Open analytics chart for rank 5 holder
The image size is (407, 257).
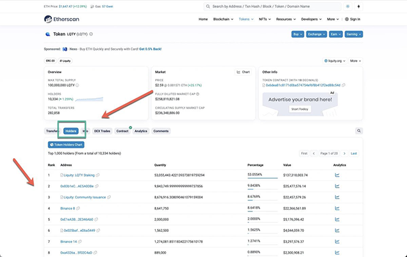click(x=337, y=219)
